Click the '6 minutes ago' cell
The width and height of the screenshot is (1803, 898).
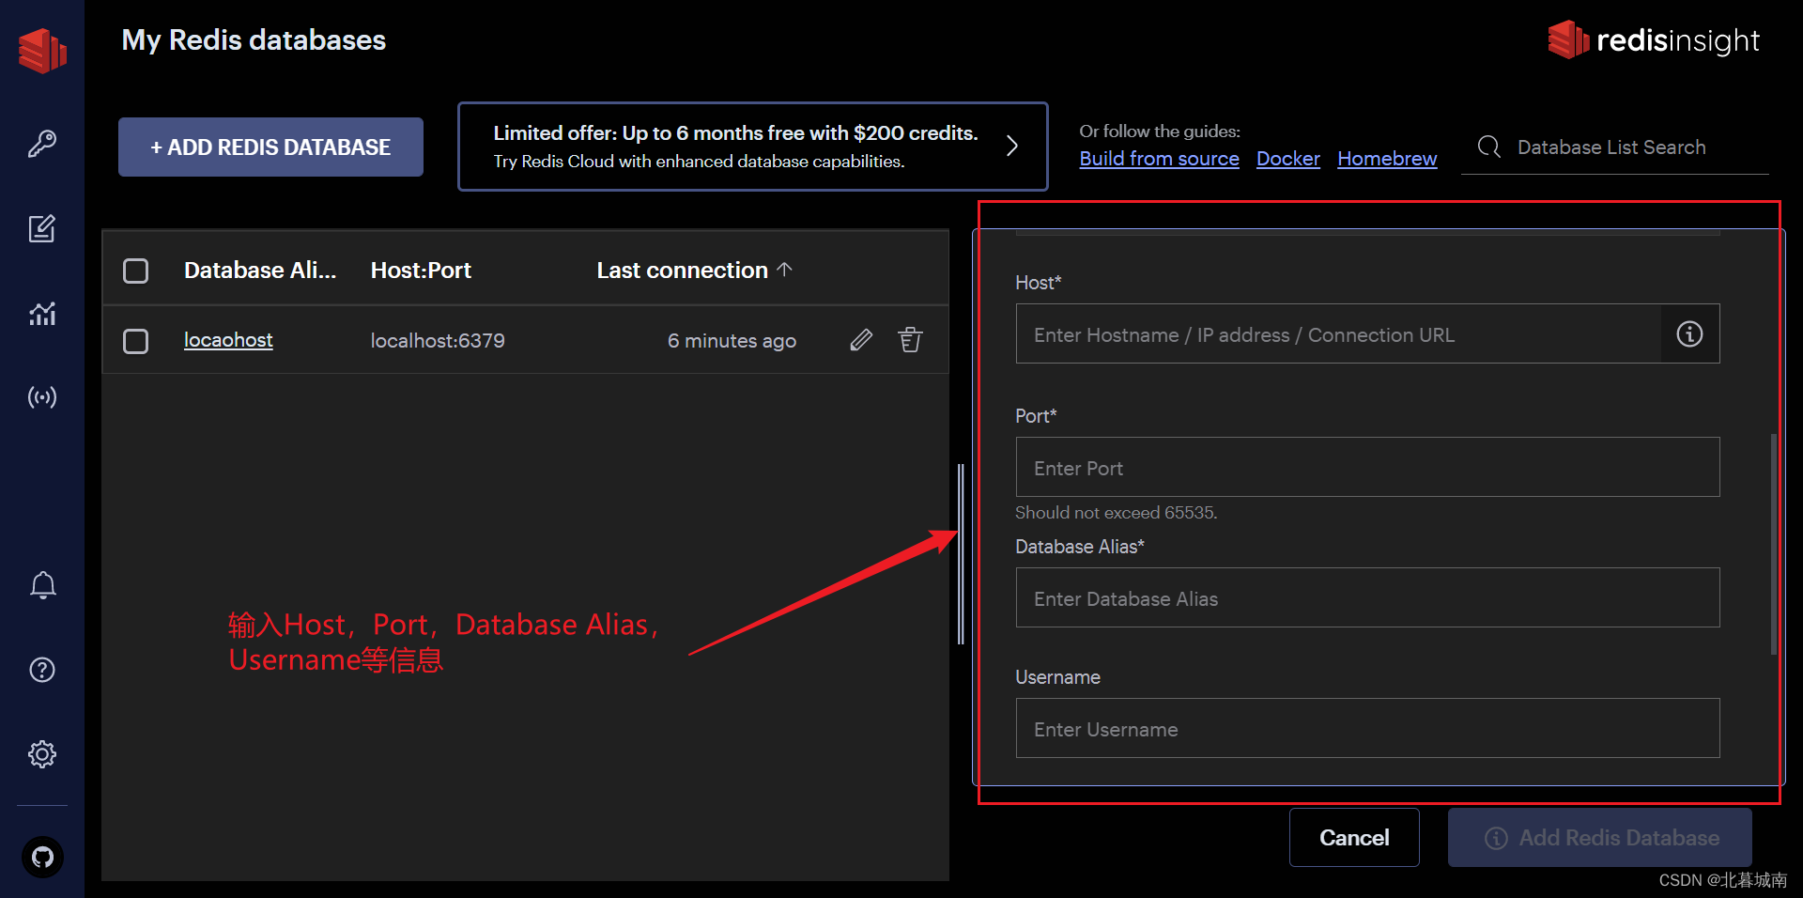click(732, 340)
